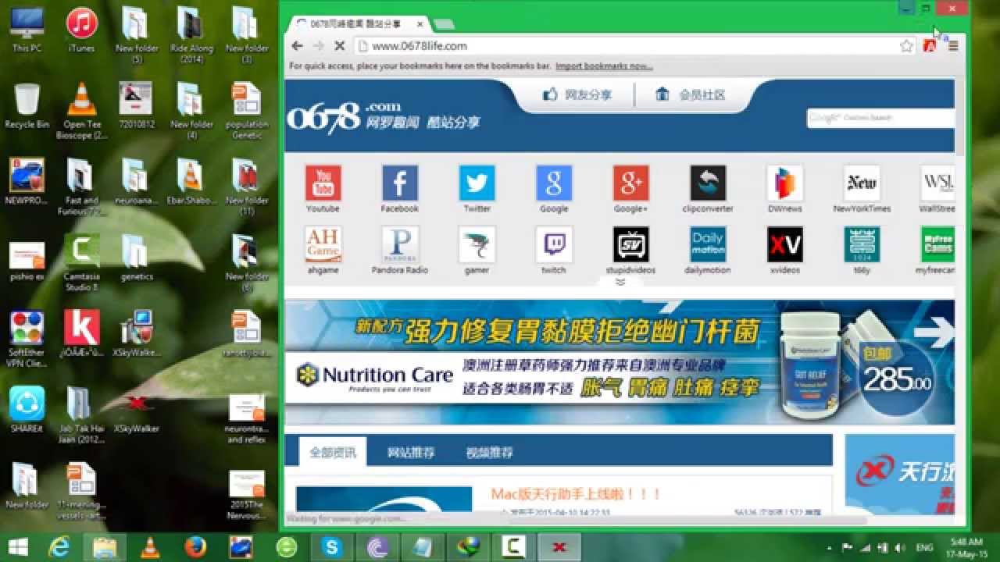The height and width of the screenshot is (562, 1000).
Task: Expand more shortcuts with double chevron
Action: click(620, 283)
